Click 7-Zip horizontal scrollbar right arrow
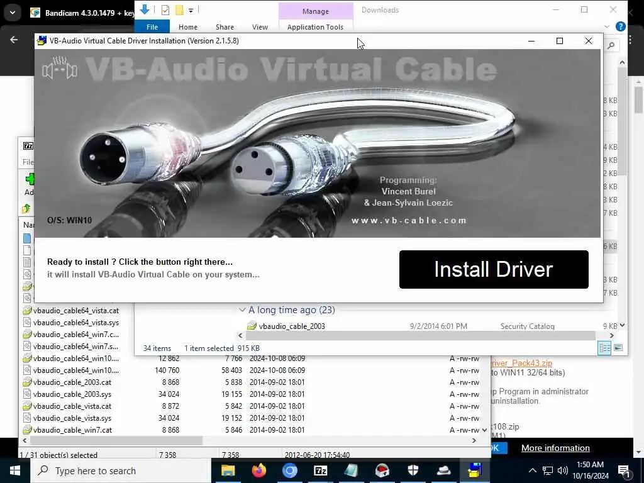 click(x=474, y=440)
